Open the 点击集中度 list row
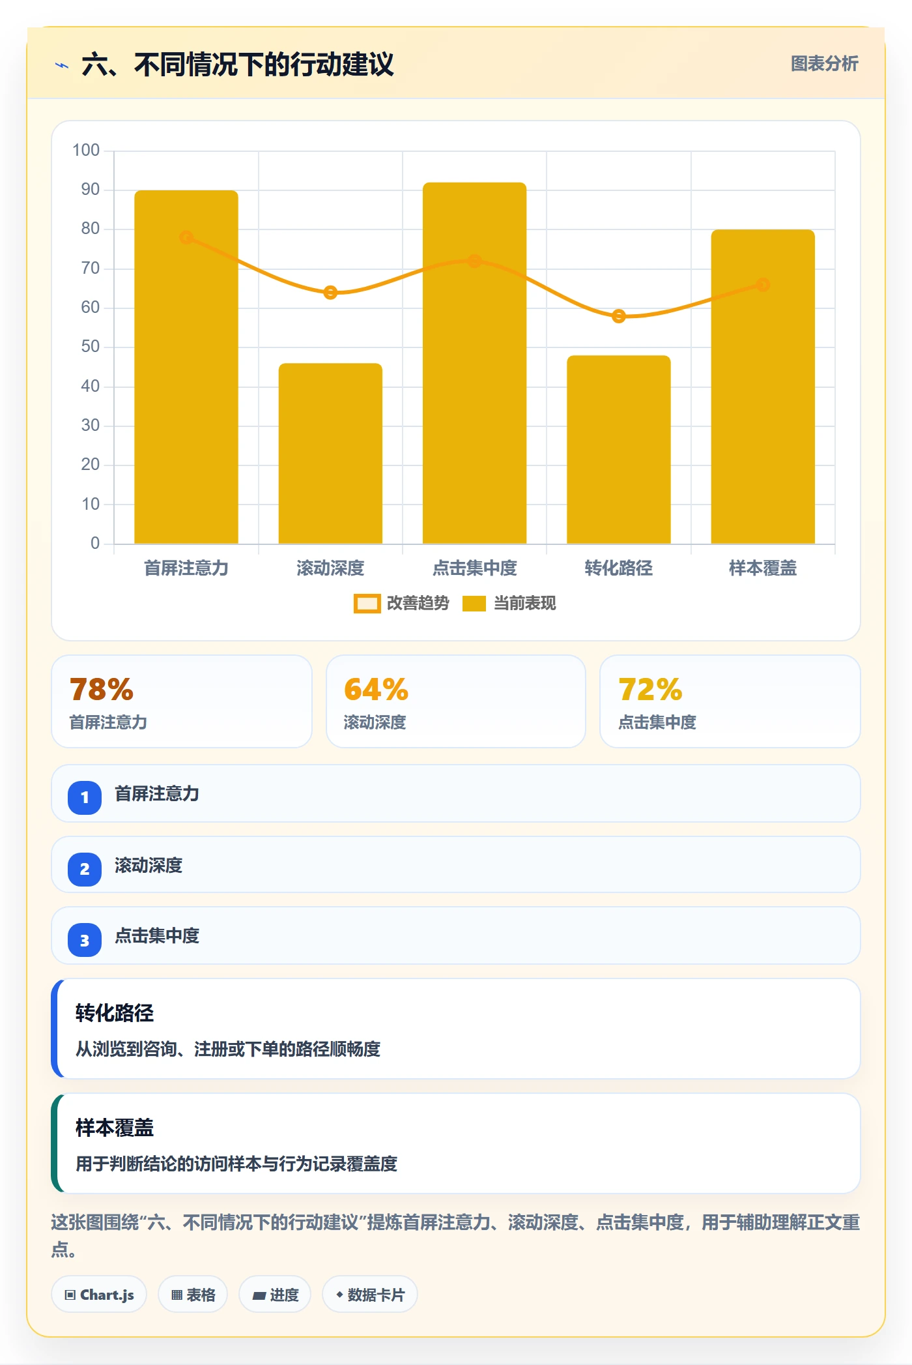The height and width of the screenshot is (1365, 912). tap(456, 935)
